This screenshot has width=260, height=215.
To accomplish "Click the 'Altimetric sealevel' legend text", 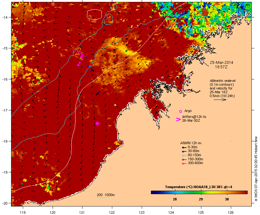I will click(223, 81).
